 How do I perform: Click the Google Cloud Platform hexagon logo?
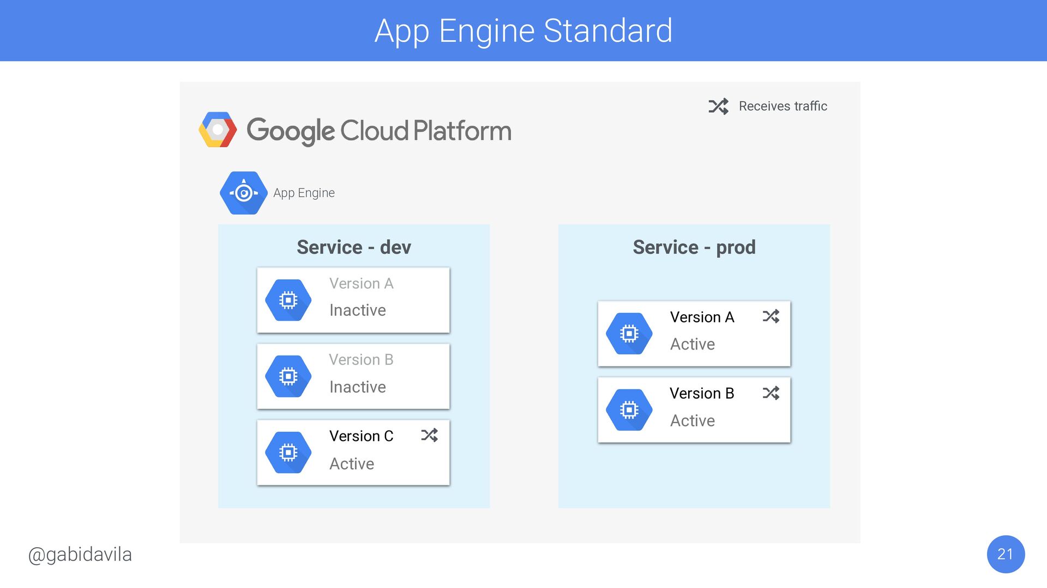tap(218, 130)
